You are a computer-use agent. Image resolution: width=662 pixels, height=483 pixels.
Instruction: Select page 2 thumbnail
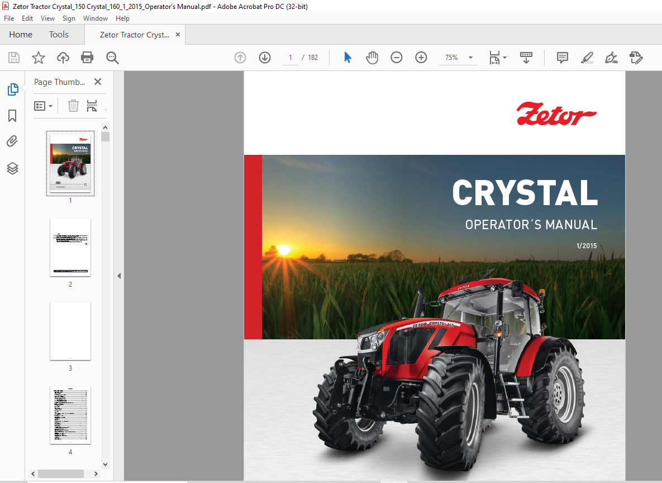70,247
